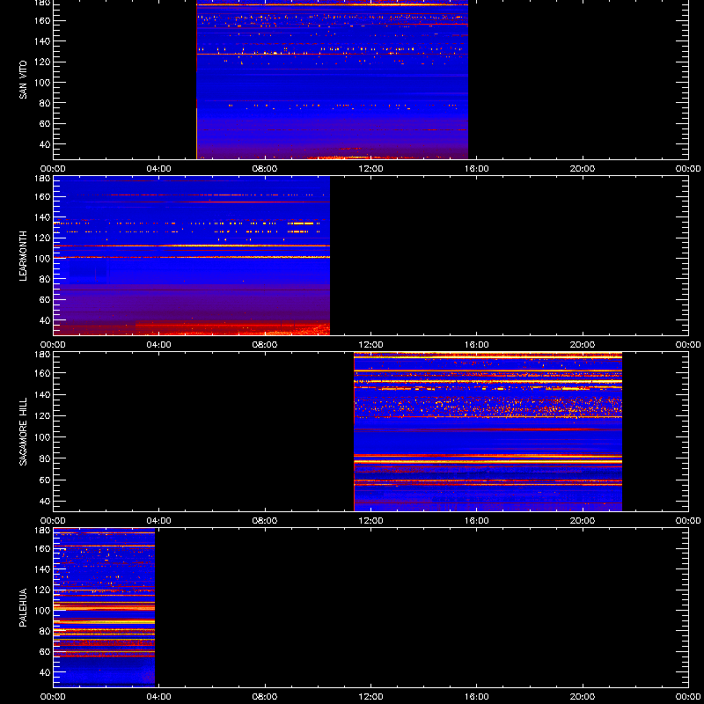Screen dimensions: 704x704
Task: Click the 180 frequency tick on Palehua axis
Action: pyautogui.click(x=42, y=531)
